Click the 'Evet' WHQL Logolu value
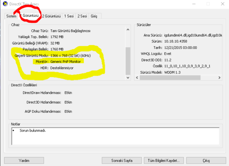The width and height of the screenshot is (229, 166). (x=168, y=54)
